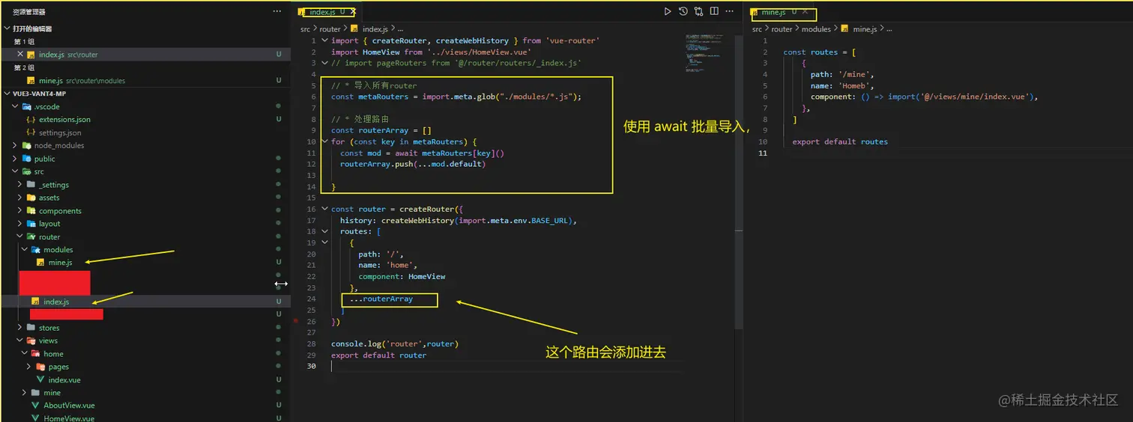Click the breadcrumb ellipsis after index.js
The width and height of the screenshot is (1133, 422).
pyautogui.click(x=400, y=29)
